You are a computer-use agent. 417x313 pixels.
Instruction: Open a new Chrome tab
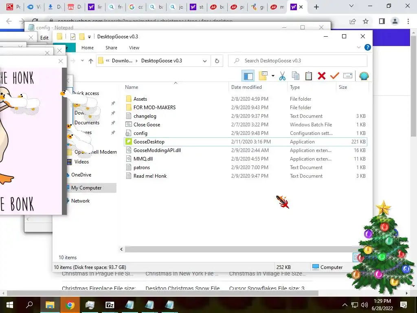click(316, 7)
